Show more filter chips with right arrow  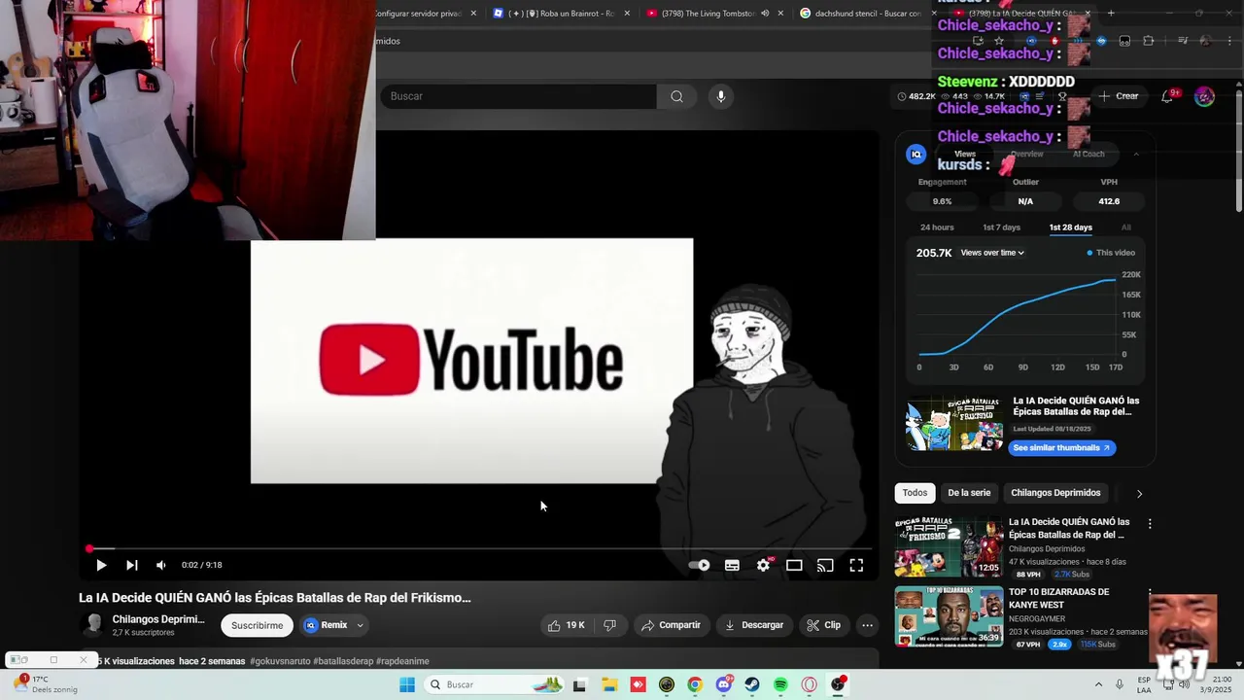coord(1139,493)
